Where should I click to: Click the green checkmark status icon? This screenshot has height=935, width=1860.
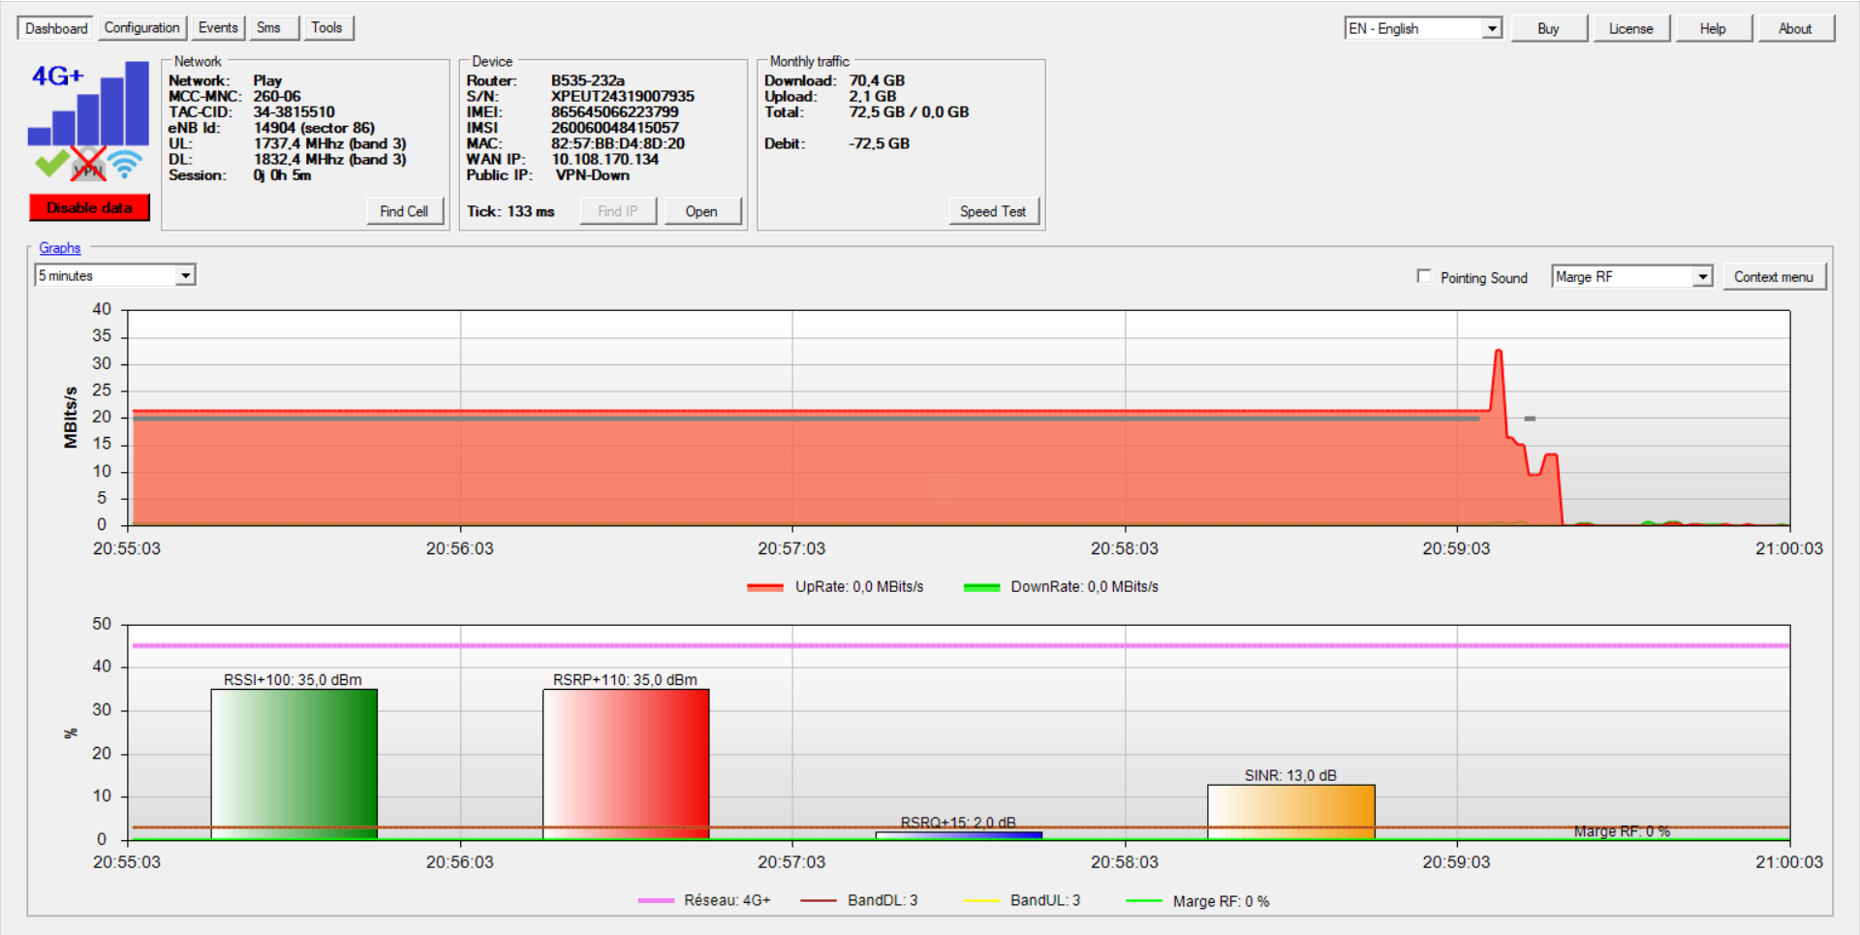tap(50, 164)
